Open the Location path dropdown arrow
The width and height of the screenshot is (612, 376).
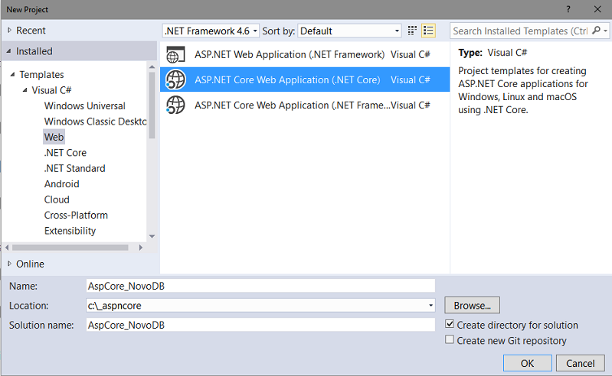click(x=431, y=306)
